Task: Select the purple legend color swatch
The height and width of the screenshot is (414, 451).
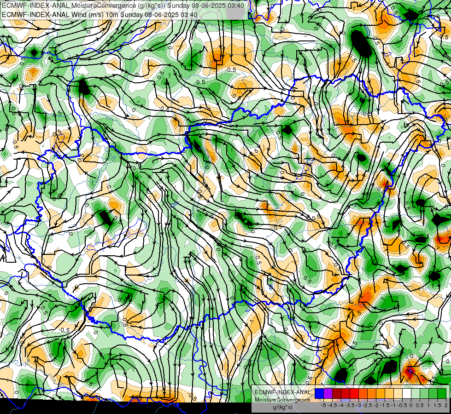Action: (328, 394)
